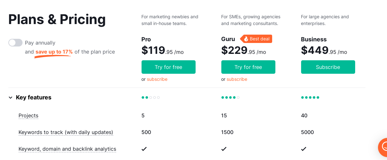Collapse the Key features section chevron
The width and height of the screenshot is (387, 160).
[x=11, y=97]
